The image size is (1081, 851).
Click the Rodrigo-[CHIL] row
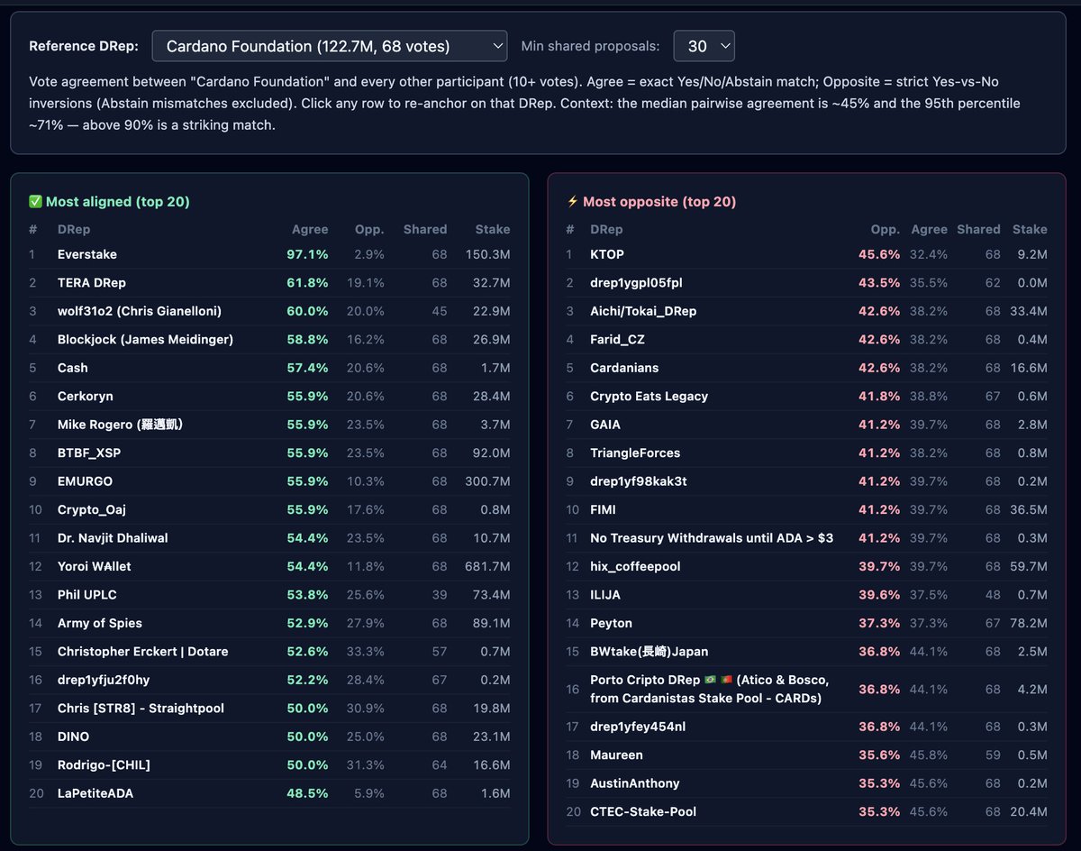point(269,765)
